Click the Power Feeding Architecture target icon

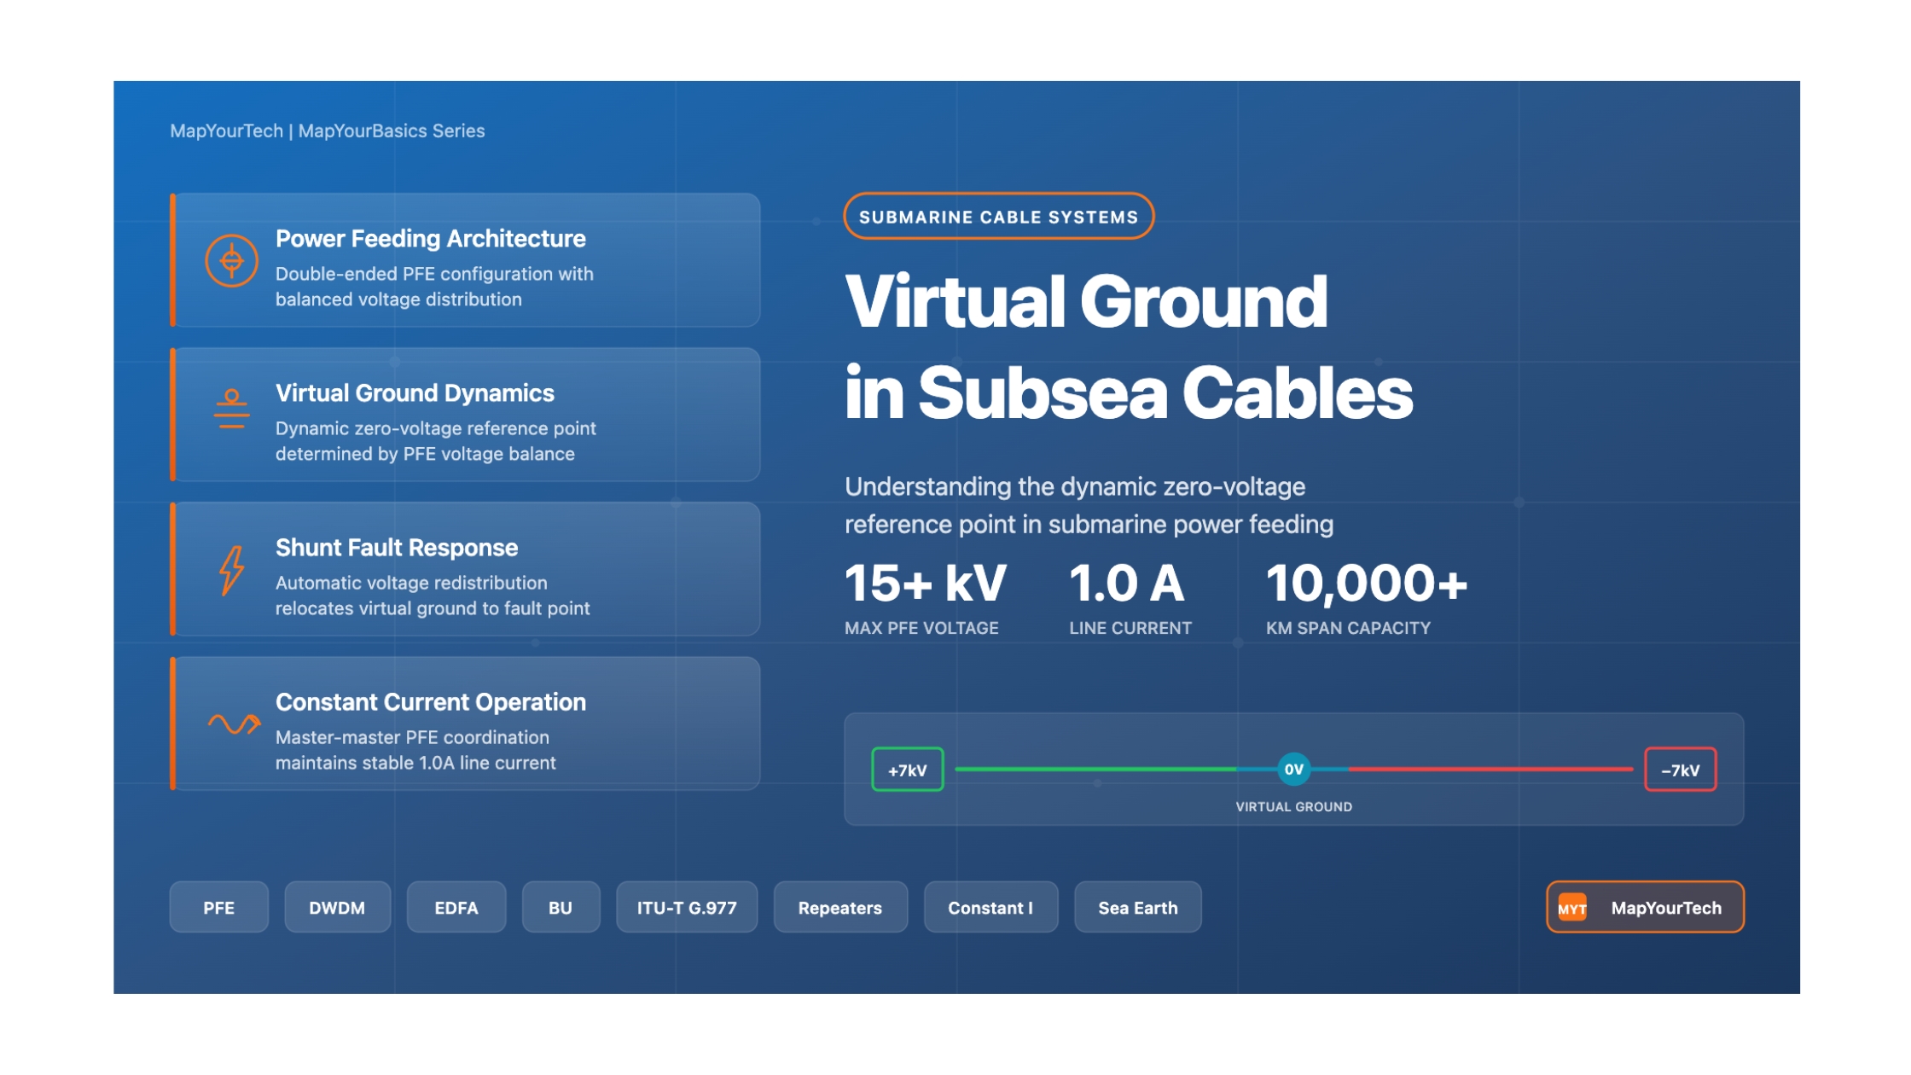pyautogui.click(x=231, y=261)
